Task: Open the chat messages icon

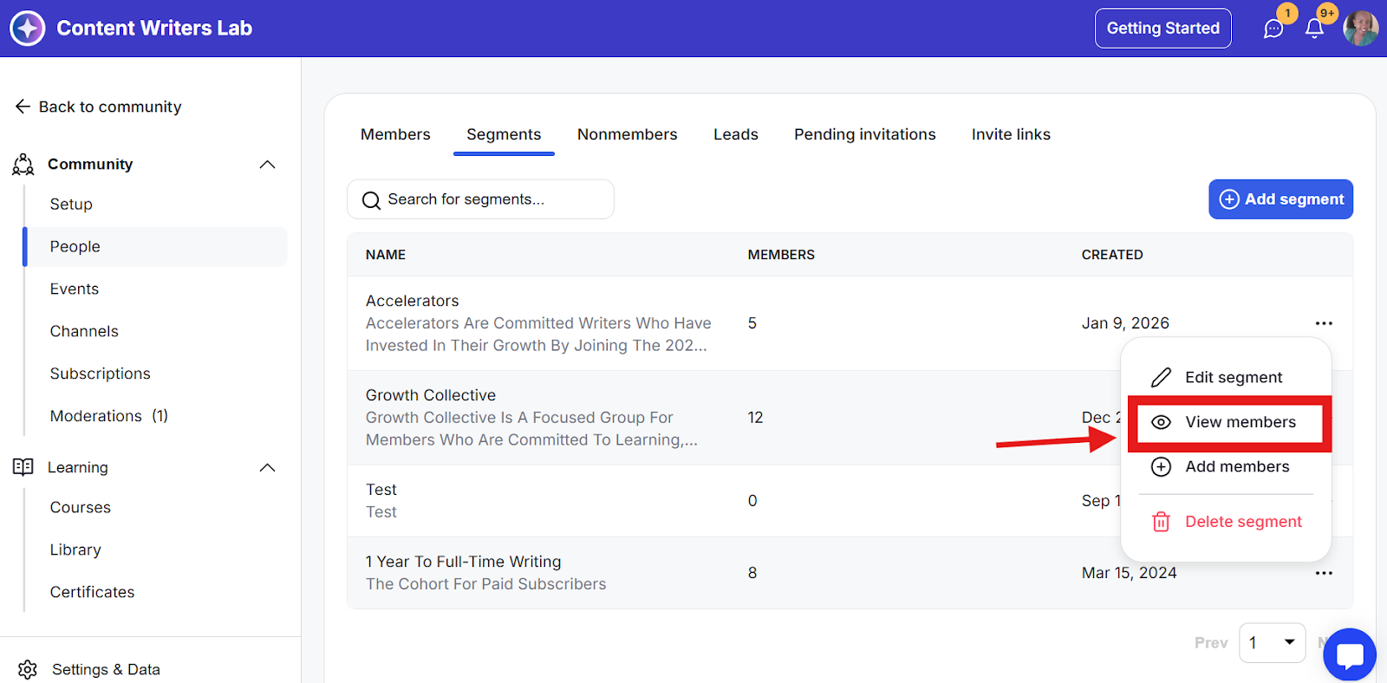Action: [x=1273, y=29]
